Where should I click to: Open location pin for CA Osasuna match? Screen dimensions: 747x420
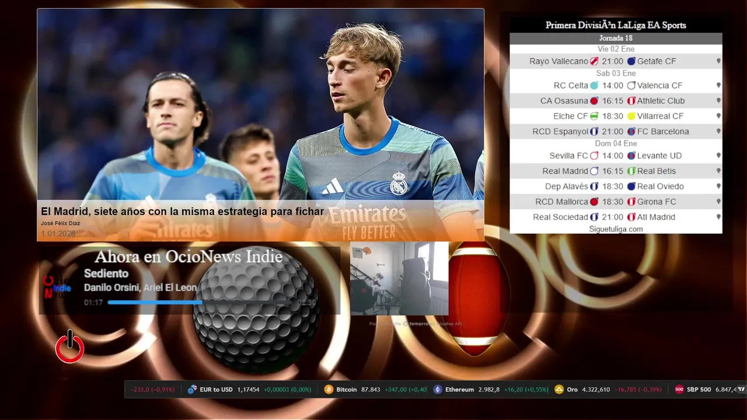point(718,101)
